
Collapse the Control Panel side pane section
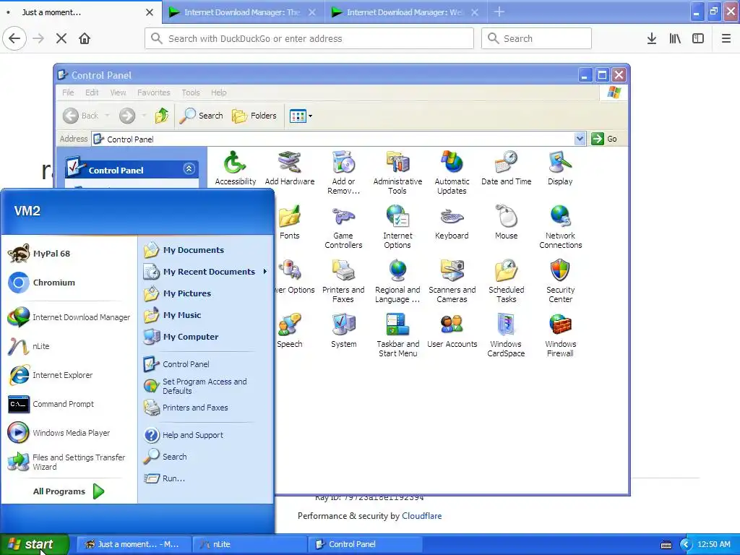coord(189,169)
